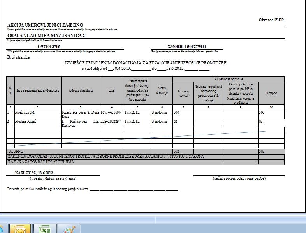Viewport: 306px width, 233px height.
Task: Click column number 7 in numbering row
Action: click(183, 107)
